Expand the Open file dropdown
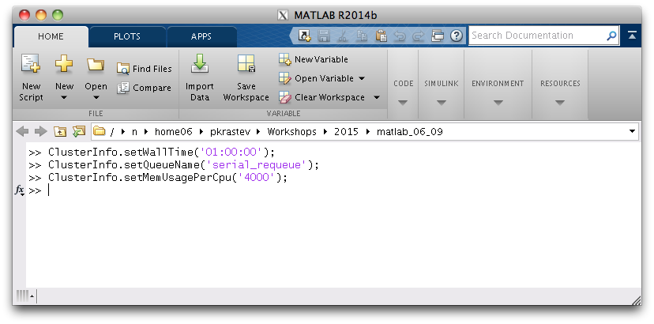 (96, 98)
